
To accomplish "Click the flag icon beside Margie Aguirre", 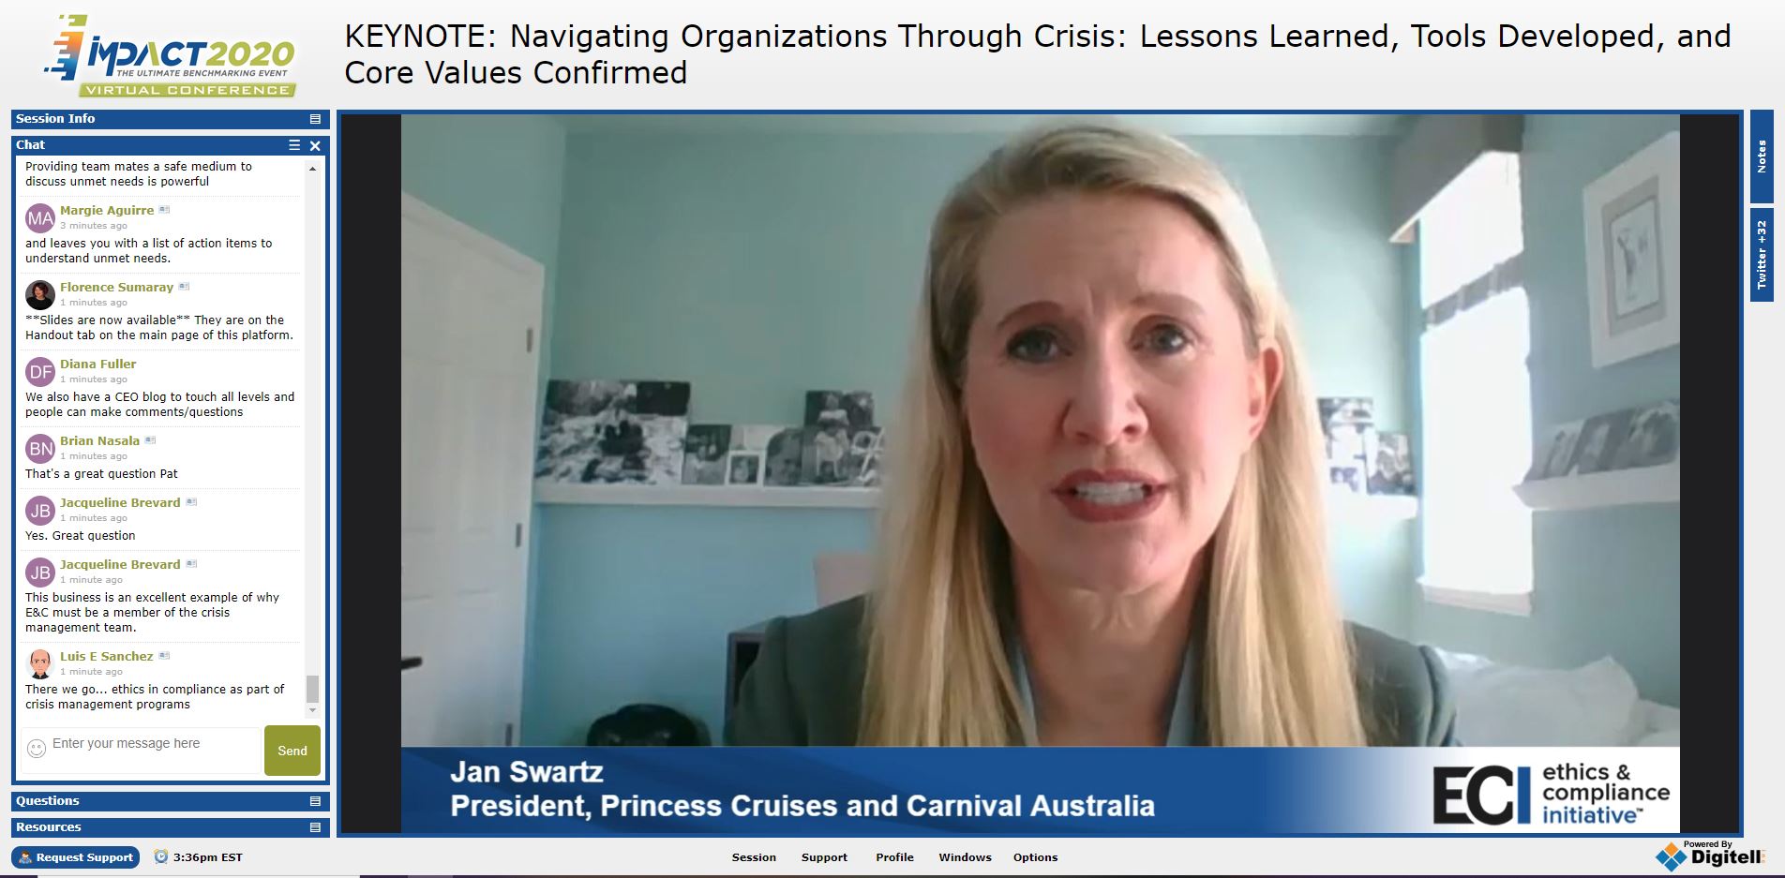I will (164, 210).
